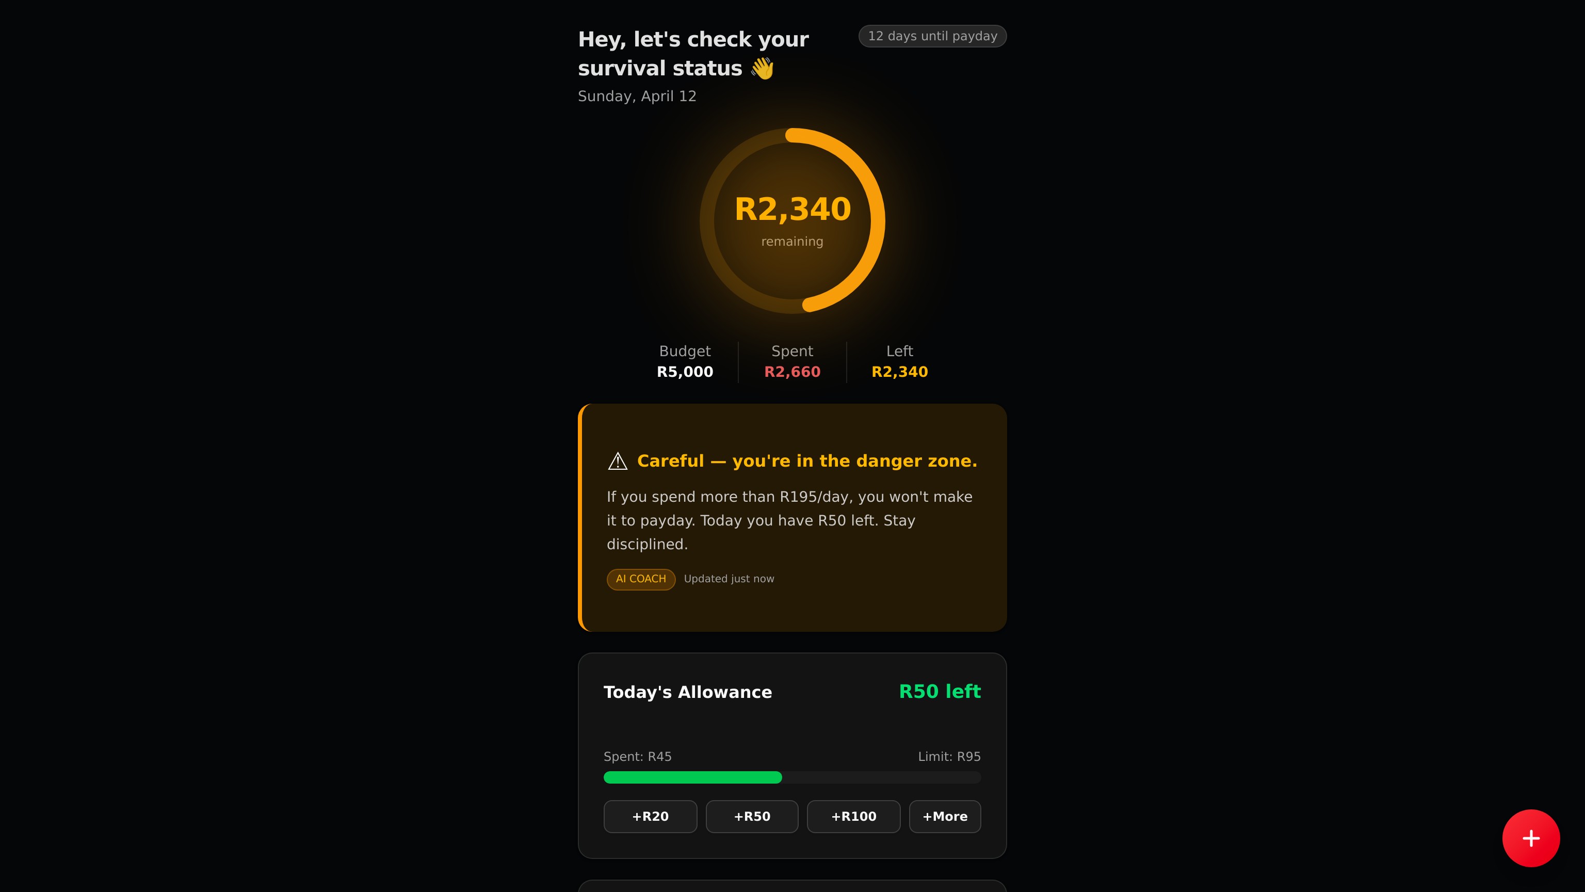
Task: Select the AI COACH tag
Action: pyautogui.click(x=640, y=579)
